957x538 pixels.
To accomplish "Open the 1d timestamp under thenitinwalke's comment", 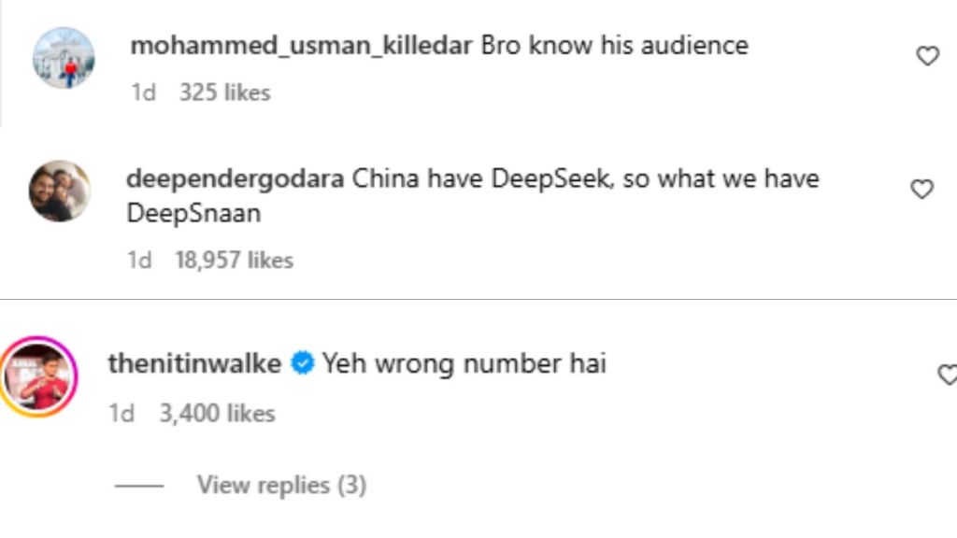I will point(121,413).
